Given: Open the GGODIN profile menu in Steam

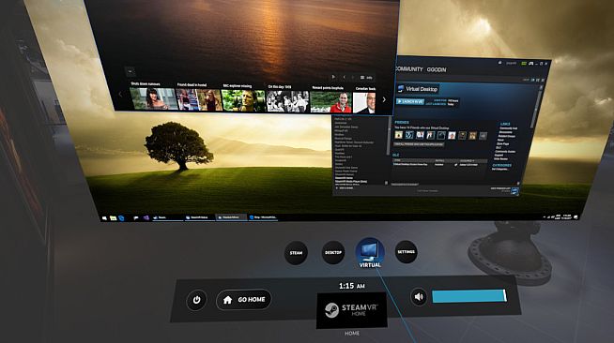Looking at the screenshot, I should coord(437,69).
